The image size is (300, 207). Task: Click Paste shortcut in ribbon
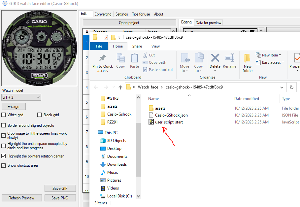tap(158, 70)
